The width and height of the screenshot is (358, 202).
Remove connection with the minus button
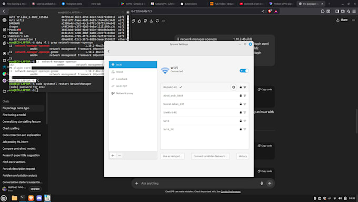click(x=120, y=156)
